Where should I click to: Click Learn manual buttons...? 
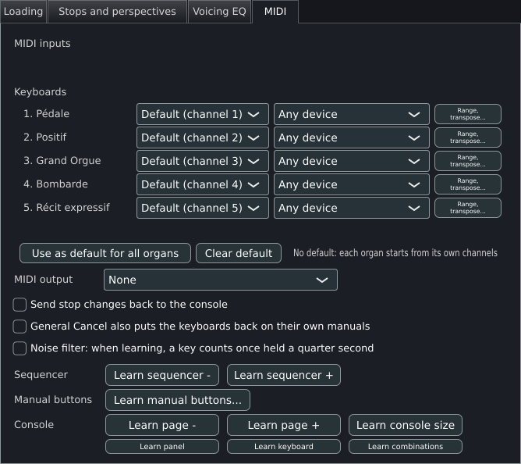click(x=178, y=400)
